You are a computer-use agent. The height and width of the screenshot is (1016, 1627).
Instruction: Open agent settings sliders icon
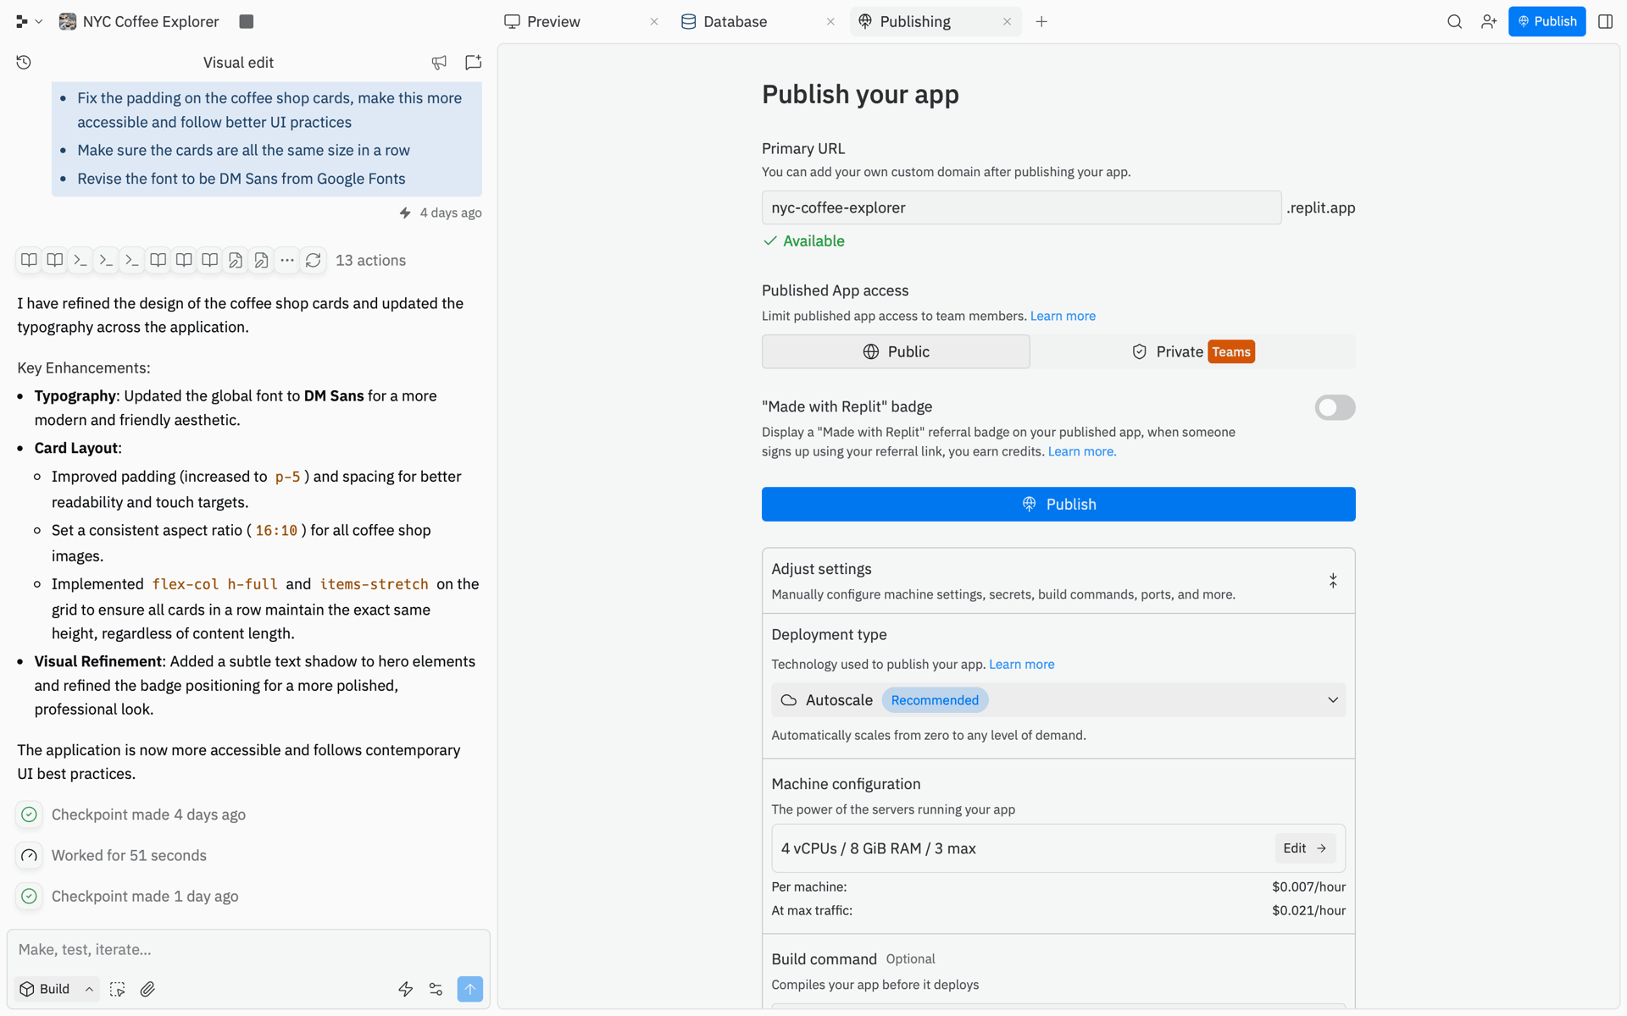coord(436,989)
